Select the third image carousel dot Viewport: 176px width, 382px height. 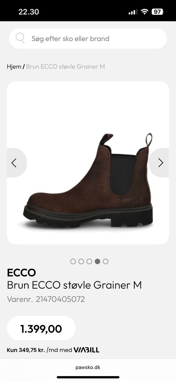89,261
